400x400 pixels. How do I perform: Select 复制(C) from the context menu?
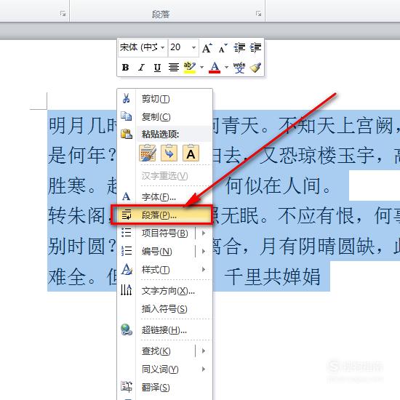[x=156, y=117]
